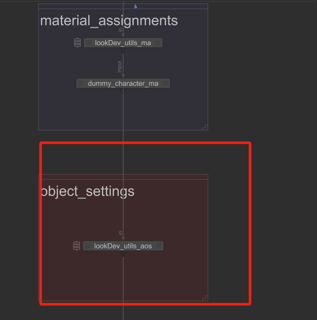Click the "in" input arrow above lookDev_utils_ma

[x=123, y=35]
